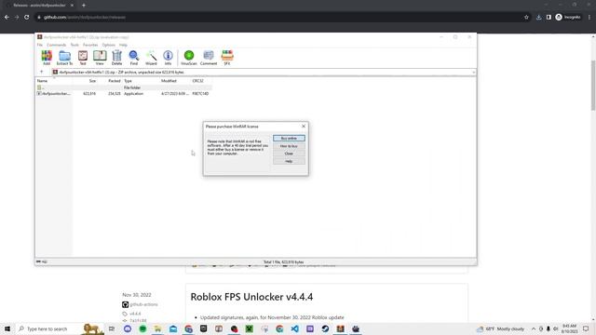Click the GitHub address bar URL
The image size is (596, 335).
point(85,17)
